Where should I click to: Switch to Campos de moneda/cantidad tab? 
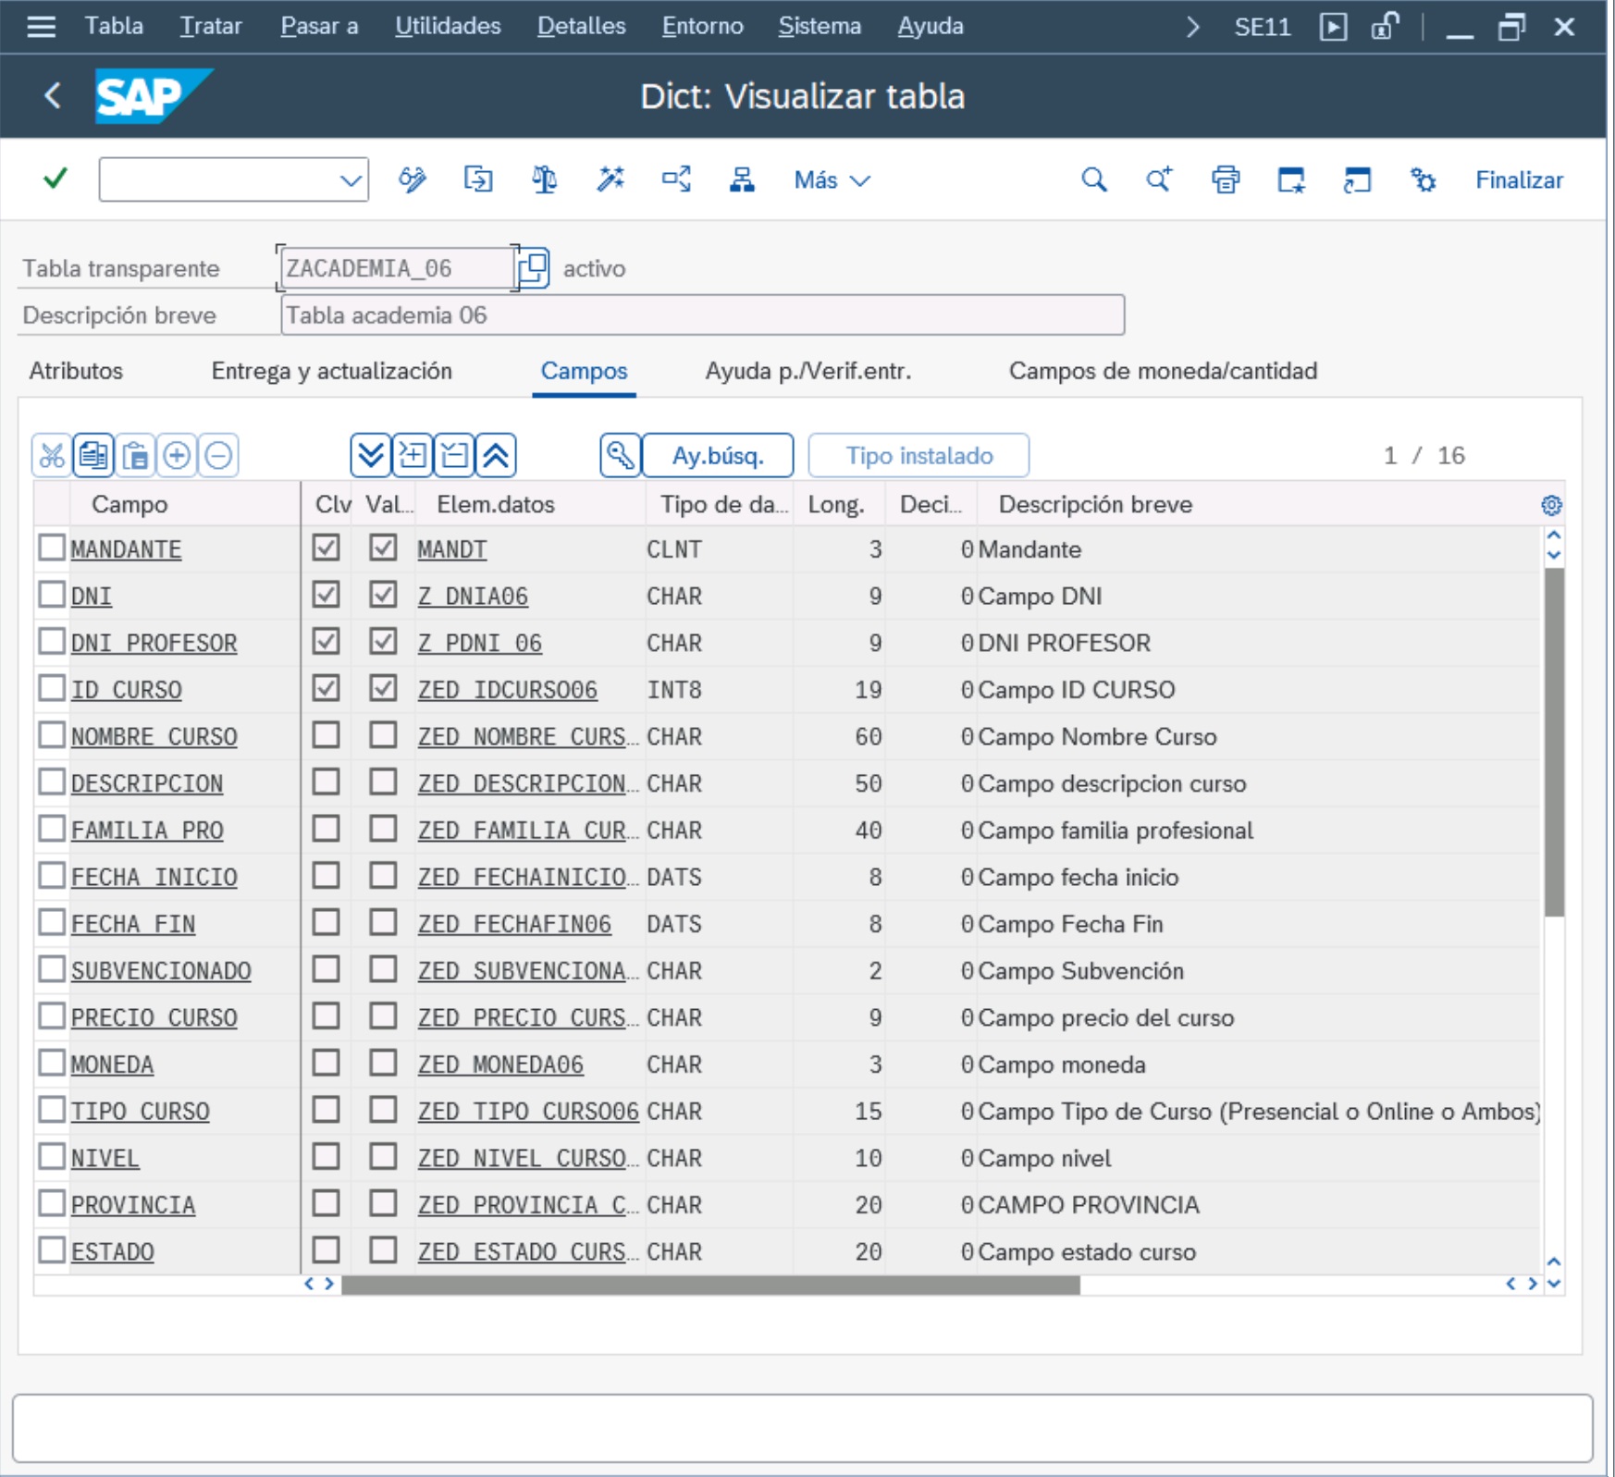point(1163,371)
